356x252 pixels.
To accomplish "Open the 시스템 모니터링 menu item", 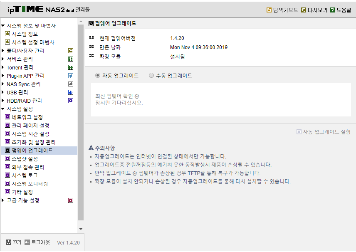I will click(x=30, y=184).
